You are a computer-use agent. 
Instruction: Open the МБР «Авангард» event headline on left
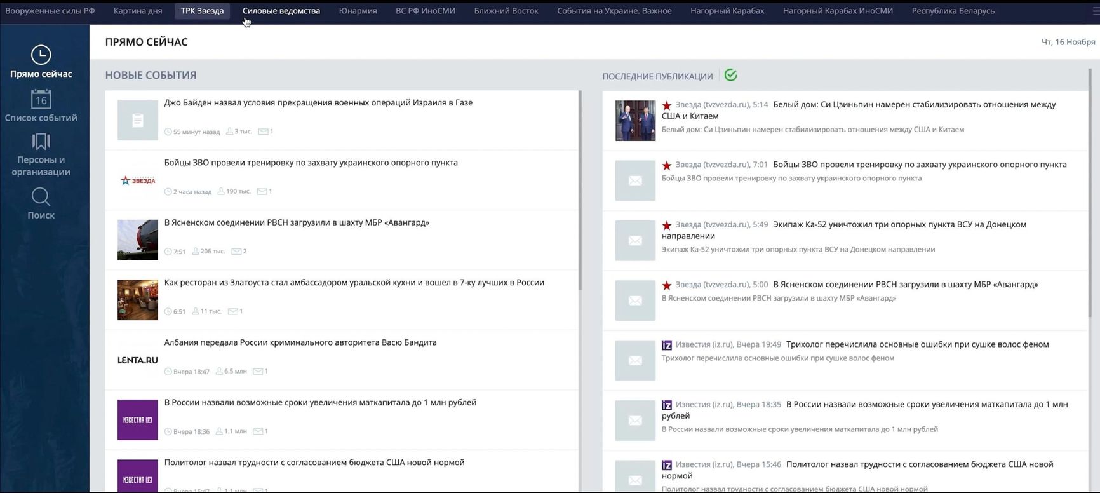(x=297, y=223)
